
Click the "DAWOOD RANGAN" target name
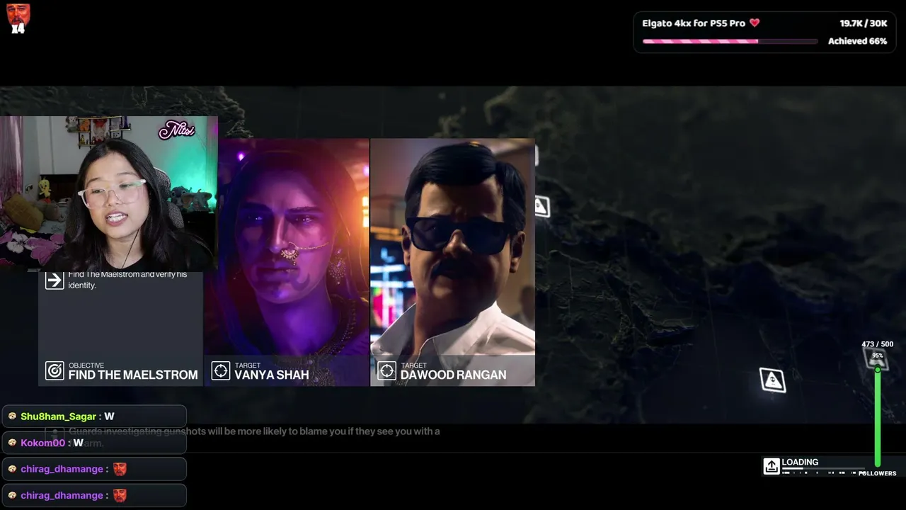pyautogui.click(x=454, y=375)
